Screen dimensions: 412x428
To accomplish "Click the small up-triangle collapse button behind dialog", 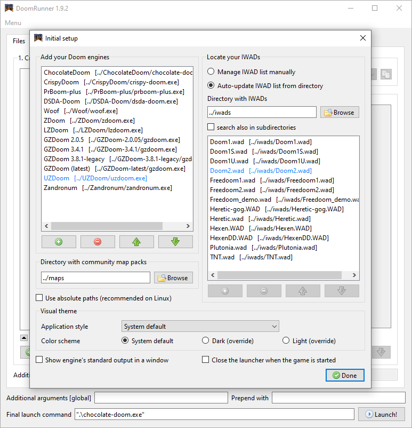I will point(24,338).
